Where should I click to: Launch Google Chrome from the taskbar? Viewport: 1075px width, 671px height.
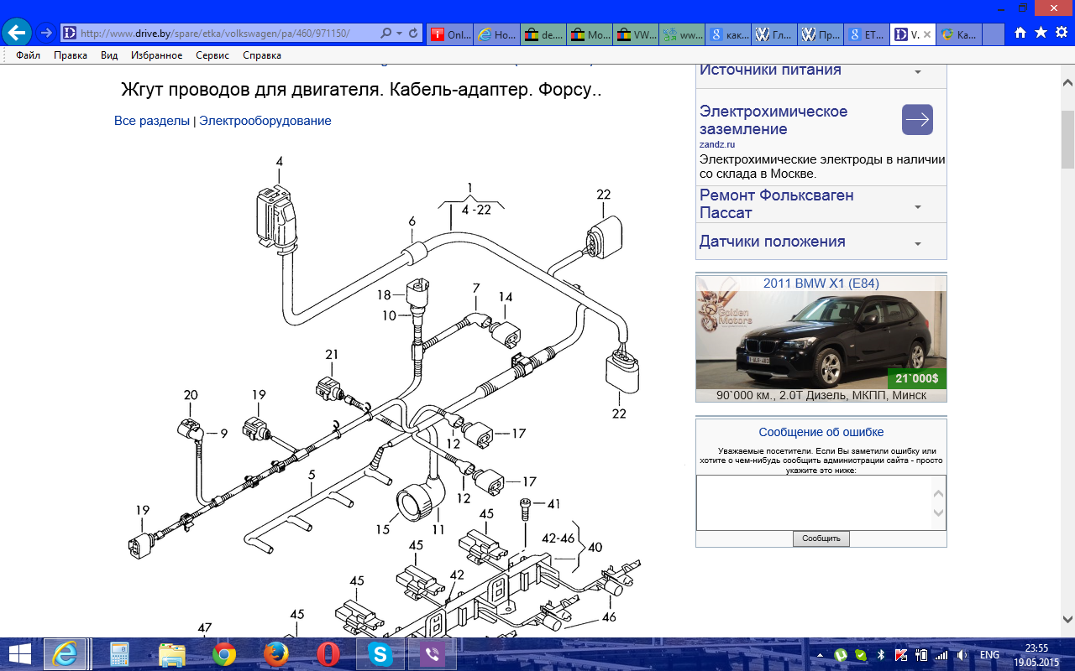224,654
